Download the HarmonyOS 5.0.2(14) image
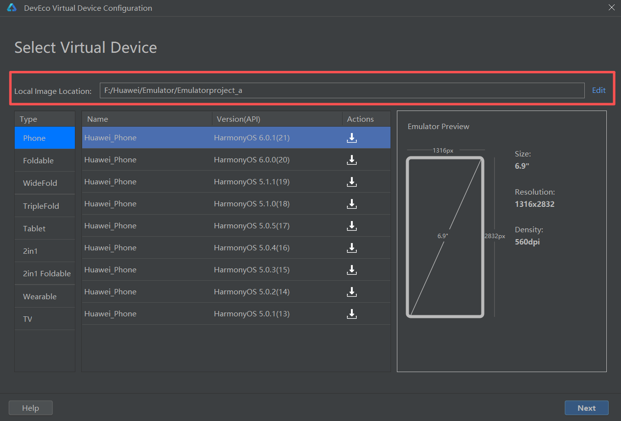621x421 pixels. click(x=351, y=292)
